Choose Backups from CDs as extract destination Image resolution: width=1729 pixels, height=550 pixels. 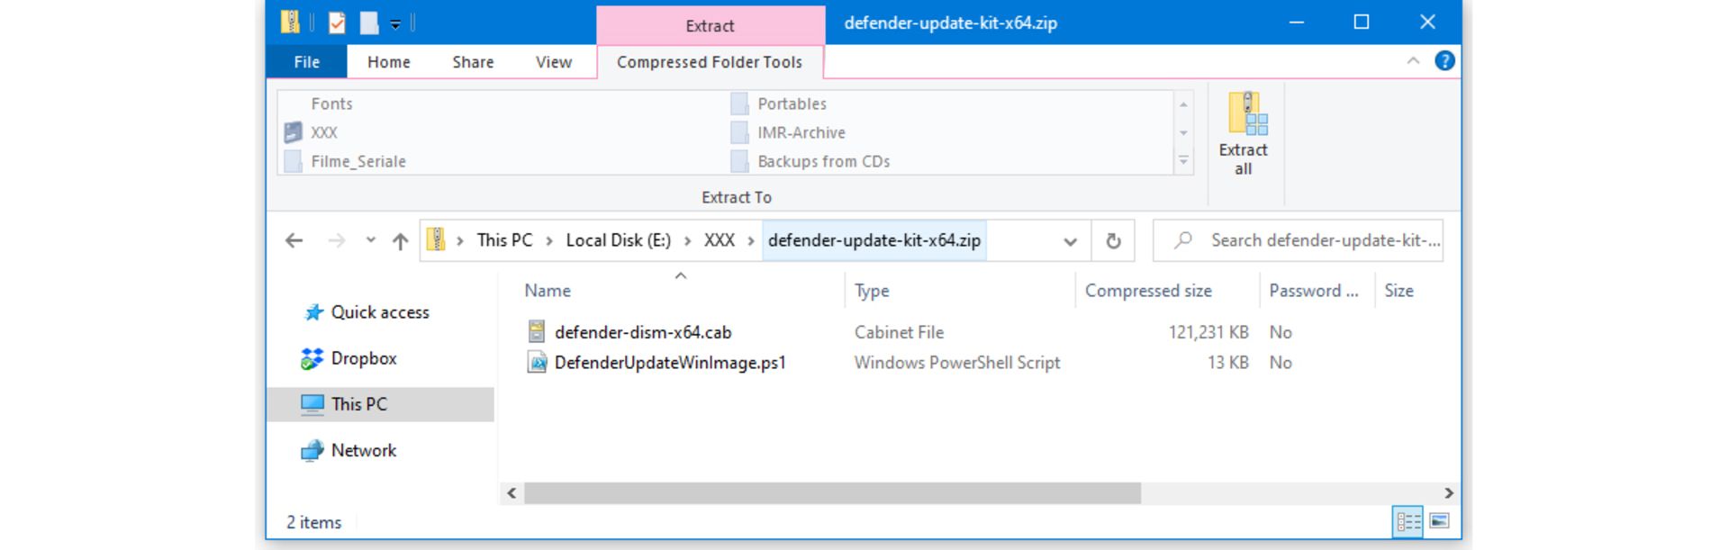pyautogui.click(x=810, y=161)
